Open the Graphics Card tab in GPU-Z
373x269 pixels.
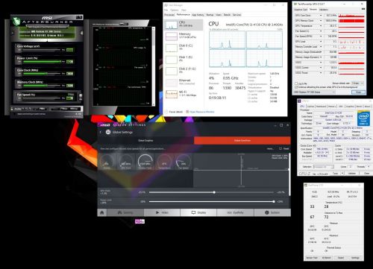pyautogui.click(x=301, y=10)
